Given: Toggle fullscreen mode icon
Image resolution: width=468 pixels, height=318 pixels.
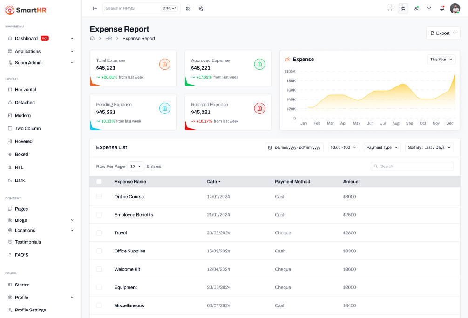Looking at the screenshot, I should (x=390, y=8).
